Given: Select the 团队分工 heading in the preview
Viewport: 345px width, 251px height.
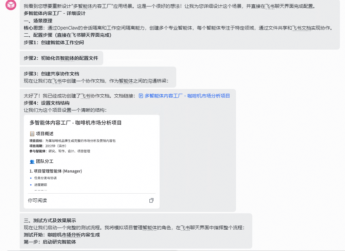Looking at the screenshot, I should point(45,161).
